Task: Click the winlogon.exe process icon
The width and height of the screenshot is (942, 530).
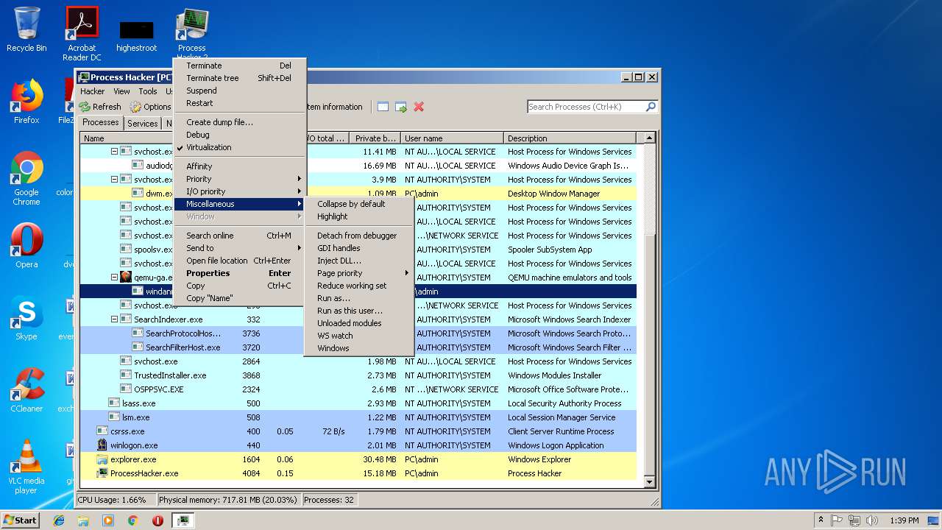Action: [x=103, y=445]
